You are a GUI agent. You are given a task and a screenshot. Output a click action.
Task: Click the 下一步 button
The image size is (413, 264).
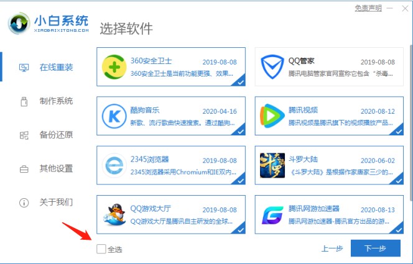pos(376,248)
